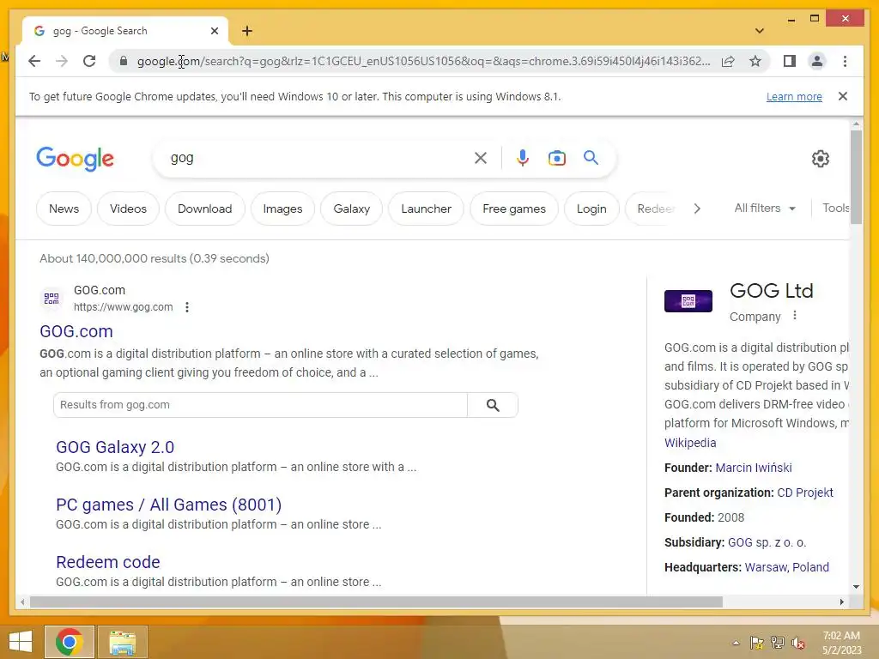This screenshot has height=659, width=879.
Task: Open a new tab
Action: (247, 31)
